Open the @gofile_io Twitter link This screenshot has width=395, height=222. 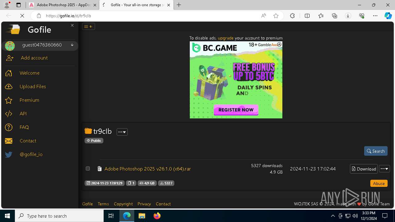tap(31, 154)
